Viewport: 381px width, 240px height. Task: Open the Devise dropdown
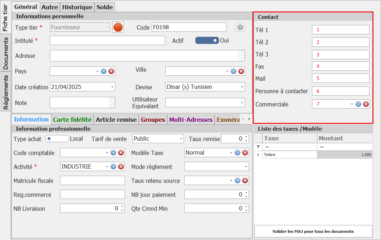pos(242,87)
